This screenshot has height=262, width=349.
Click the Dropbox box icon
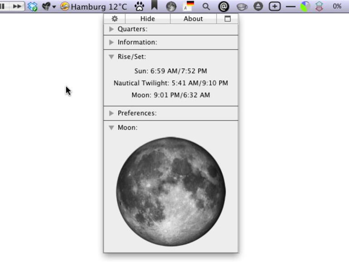tap(33, 6)
